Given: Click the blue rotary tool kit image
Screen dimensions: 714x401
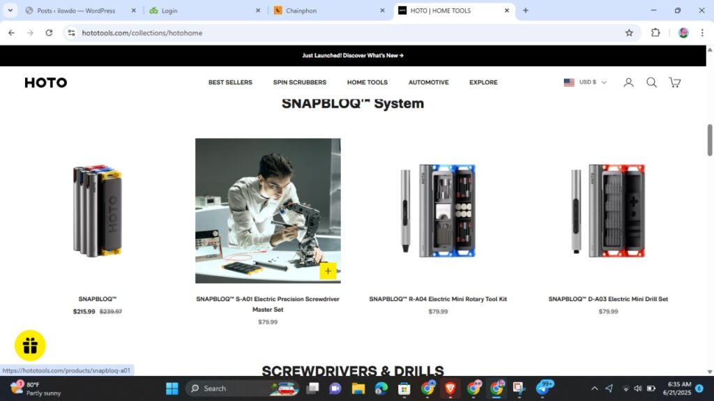Looking at the screenshot, I should (x=438, y=211).
